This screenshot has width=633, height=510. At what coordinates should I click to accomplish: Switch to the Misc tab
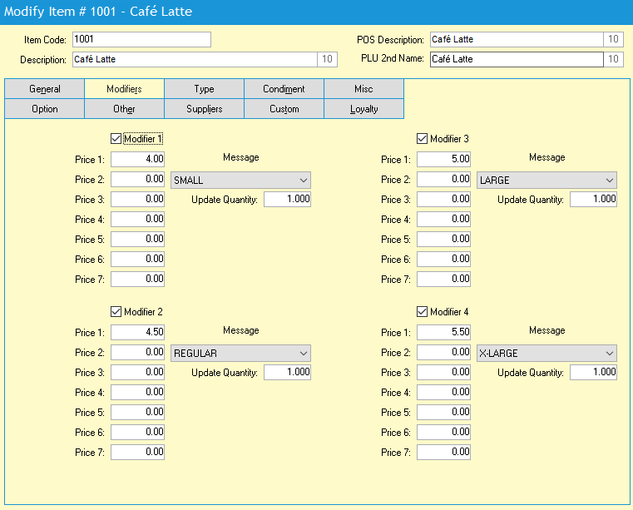[363, 89]
